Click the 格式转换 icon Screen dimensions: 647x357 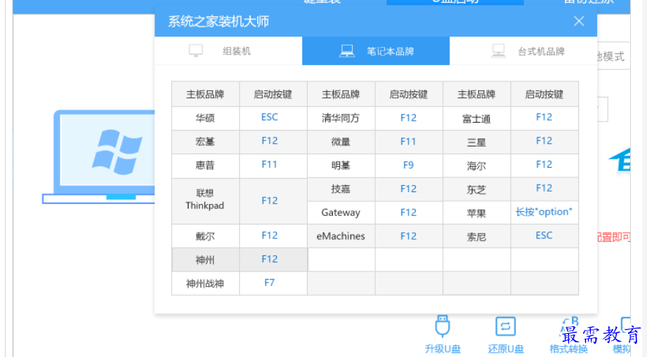pos(568,326)
